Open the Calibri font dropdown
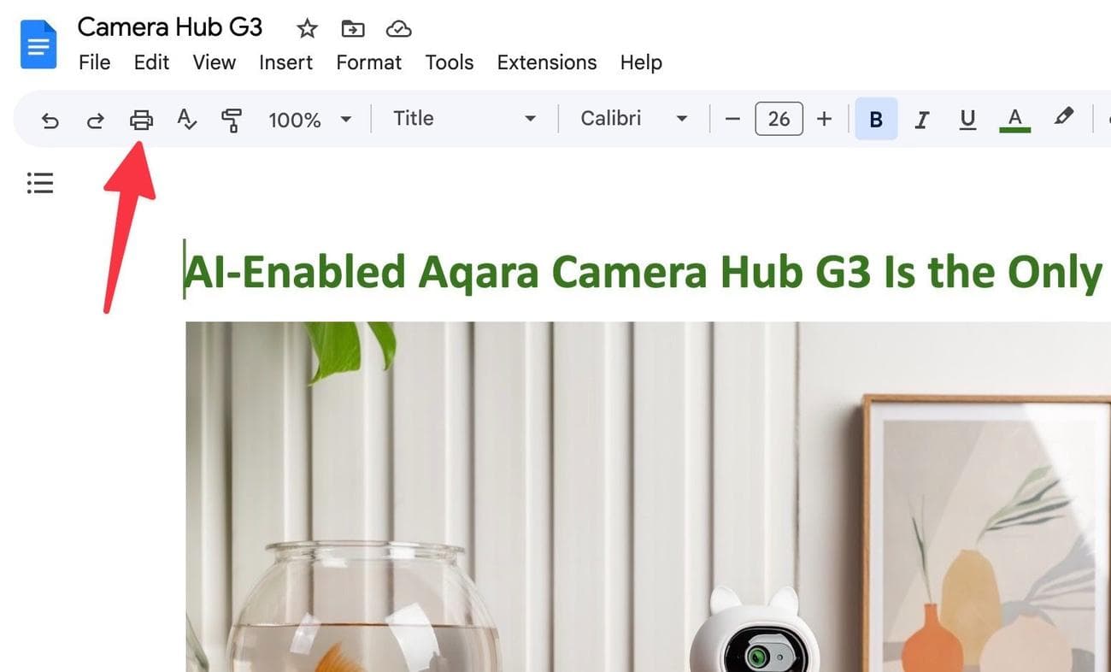The image size is (1111, 672). click(633, 118)
